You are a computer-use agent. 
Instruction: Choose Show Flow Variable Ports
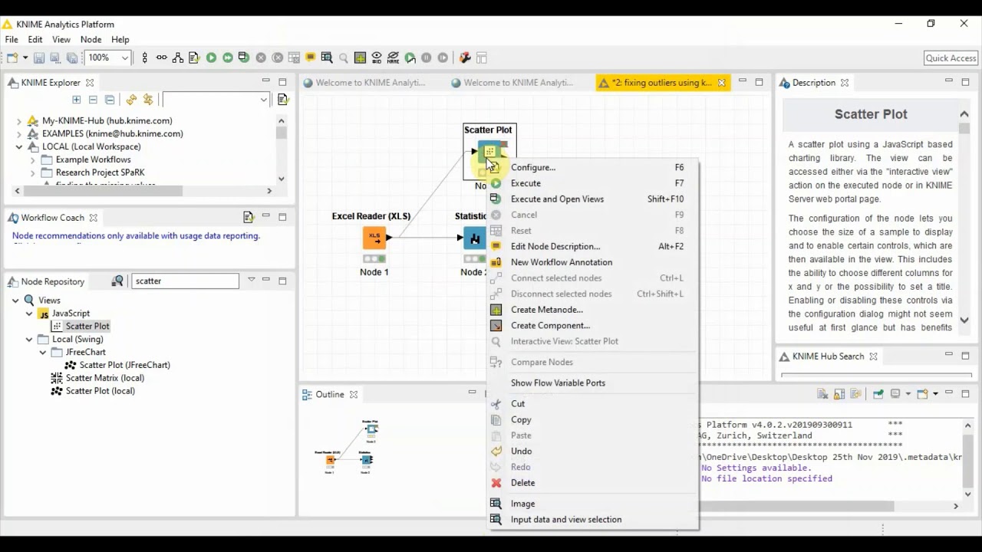pos(593,383)
